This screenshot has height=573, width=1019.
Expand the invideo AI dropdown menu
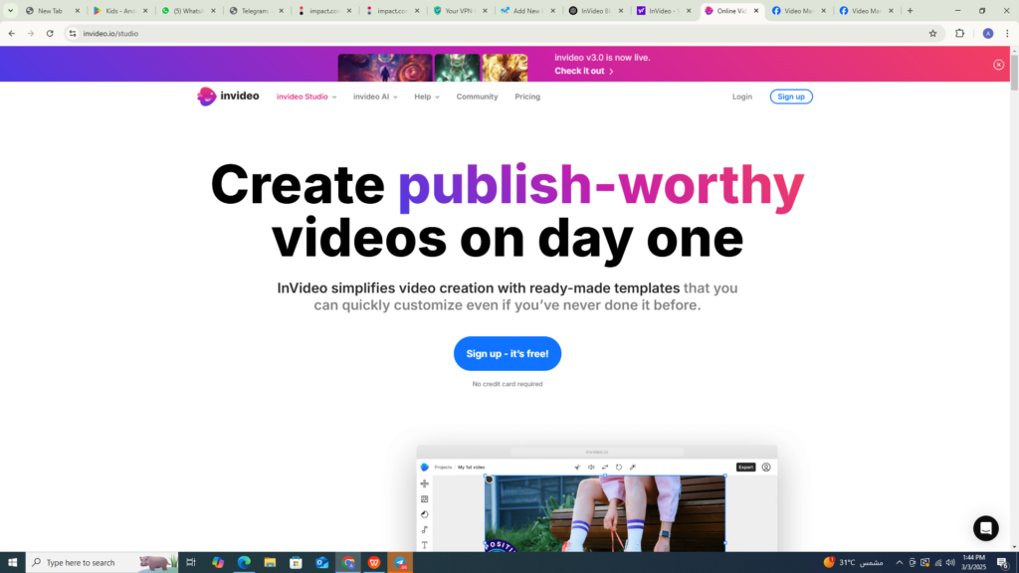375,96
